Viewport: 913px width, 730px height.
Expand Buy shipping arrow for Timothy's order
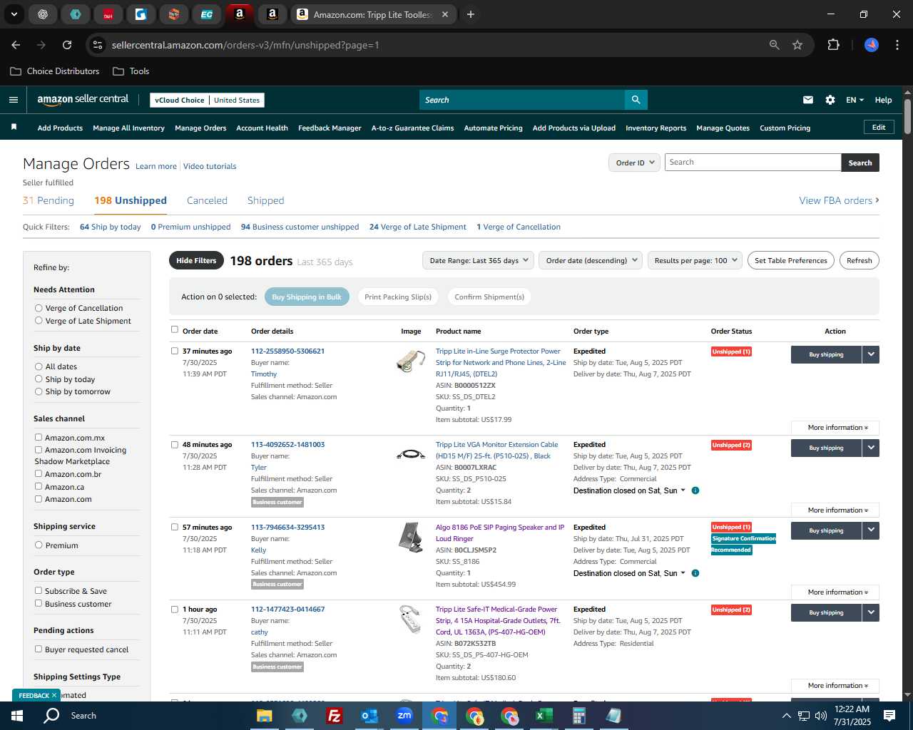point(871,354)
